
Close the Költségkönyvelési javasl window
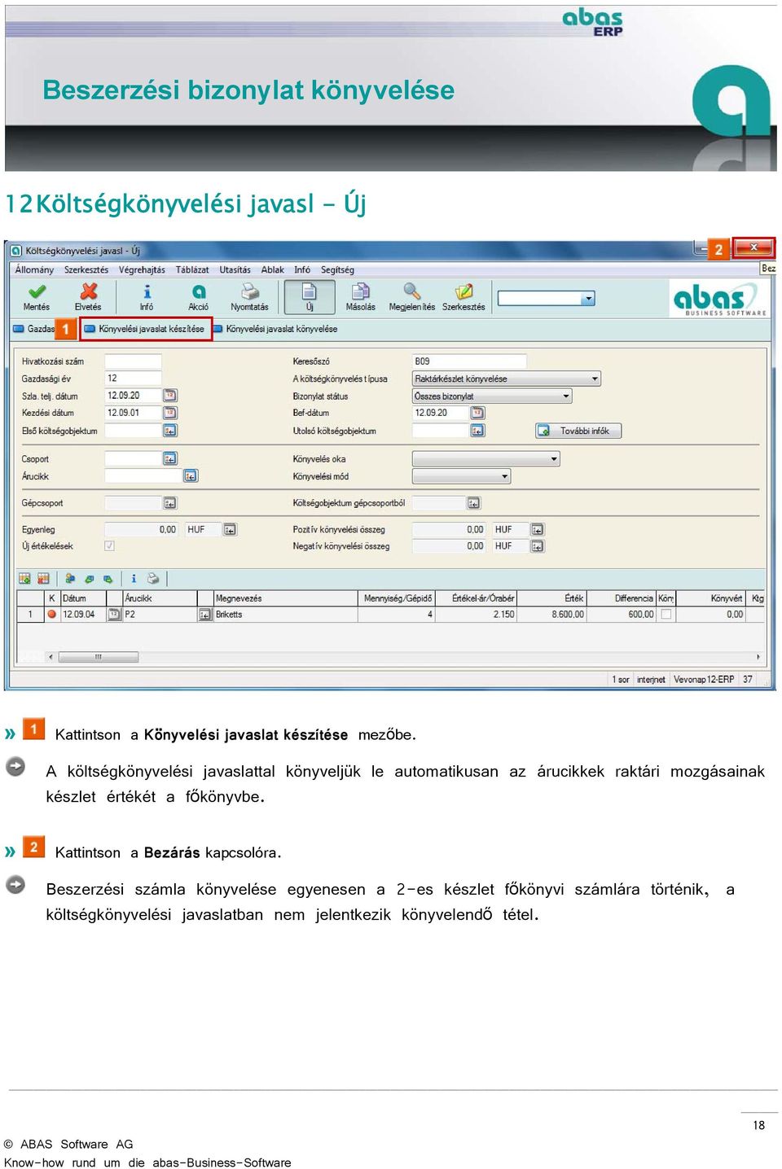click(x=753, y=247)
